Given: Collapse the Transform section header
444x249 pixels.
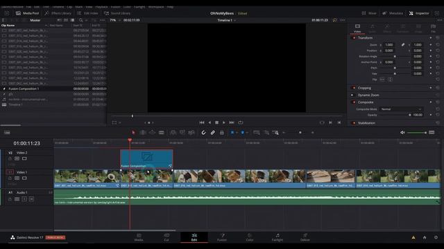Looking at the screenshot, I should pyautogui.click(x=366, y=38).
